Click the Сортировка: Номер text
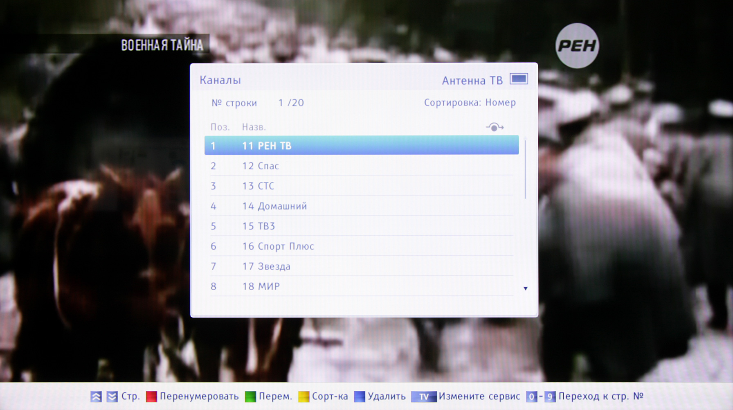The height and width of the screenshot is (410, 733). click(470, 103)
